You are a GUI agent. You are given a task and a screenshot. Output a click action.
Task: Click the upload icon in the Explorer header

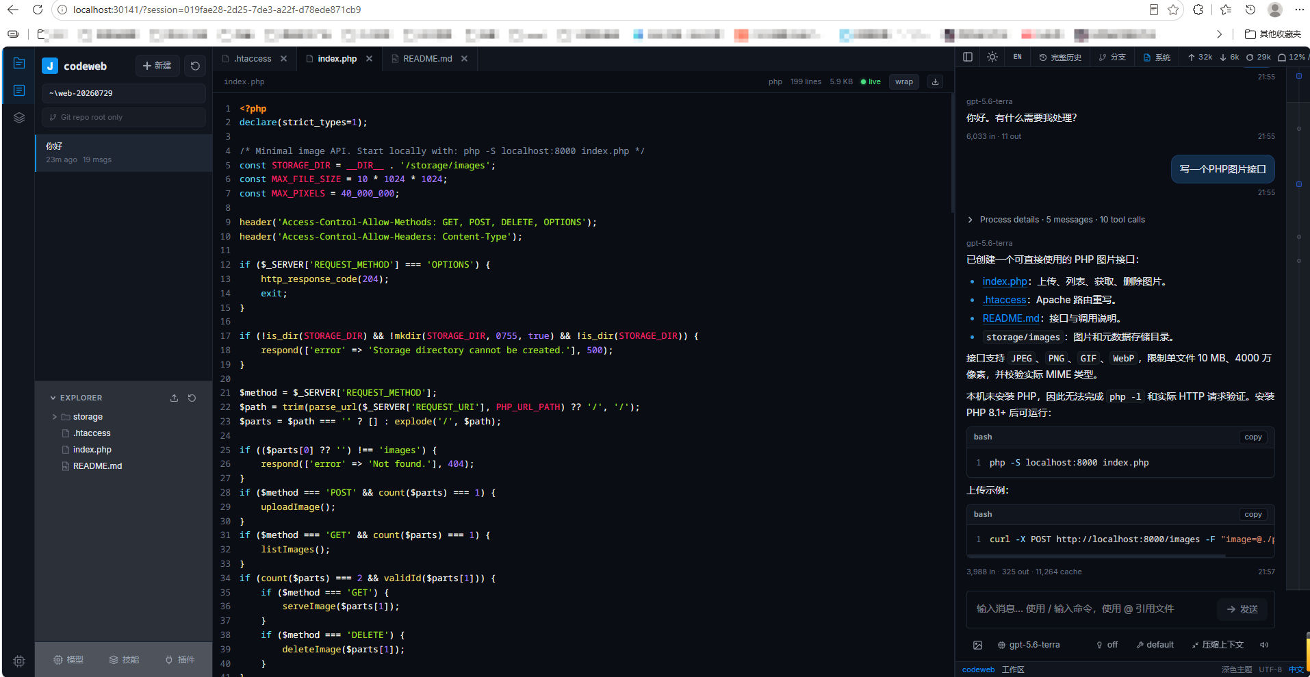pos(174,398)
